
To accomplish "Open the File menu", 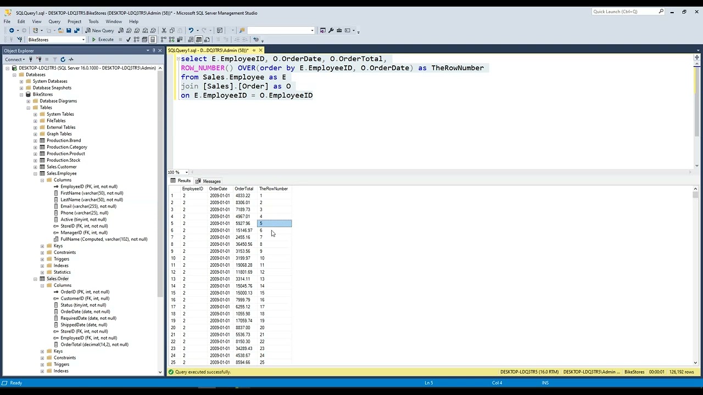I will point(7,21).
